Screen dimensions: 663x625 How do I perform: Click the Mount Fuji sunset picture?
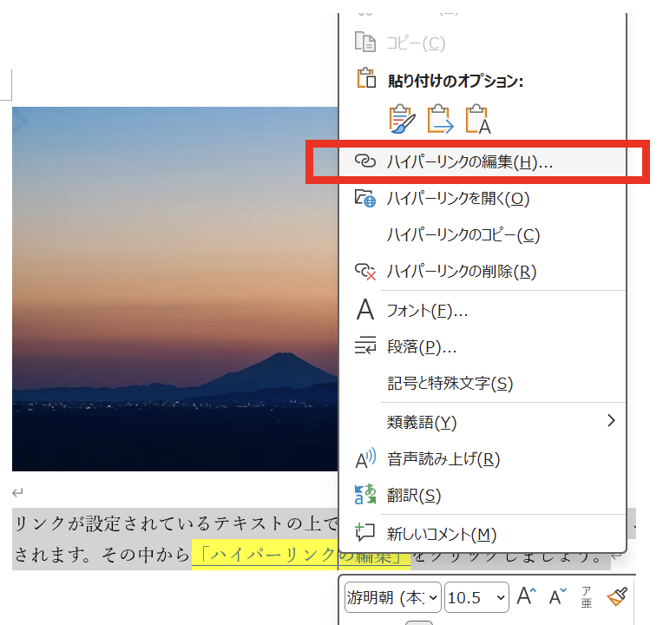[174, 288]
